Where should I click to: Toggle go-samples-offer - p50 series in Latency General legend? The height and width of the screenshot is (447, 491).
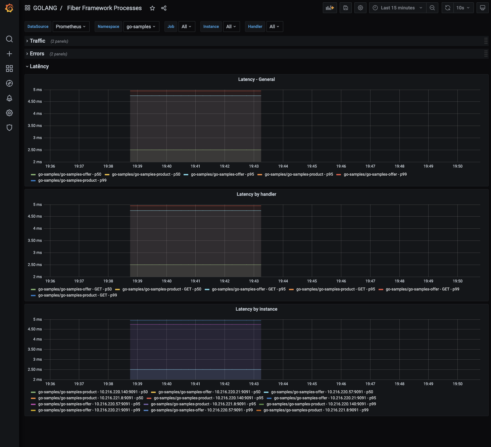click(x=69, y=174)
